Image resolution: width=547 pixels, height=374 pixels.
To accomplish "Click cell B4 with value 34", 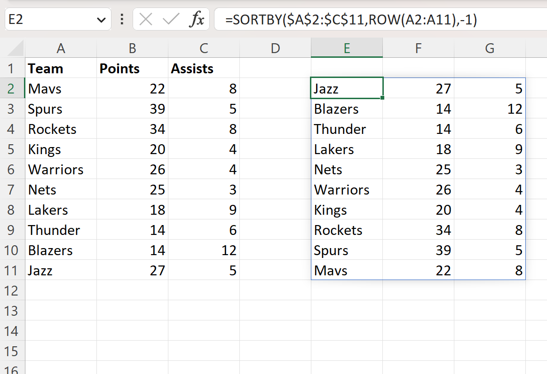I will (x=132, y=129).
